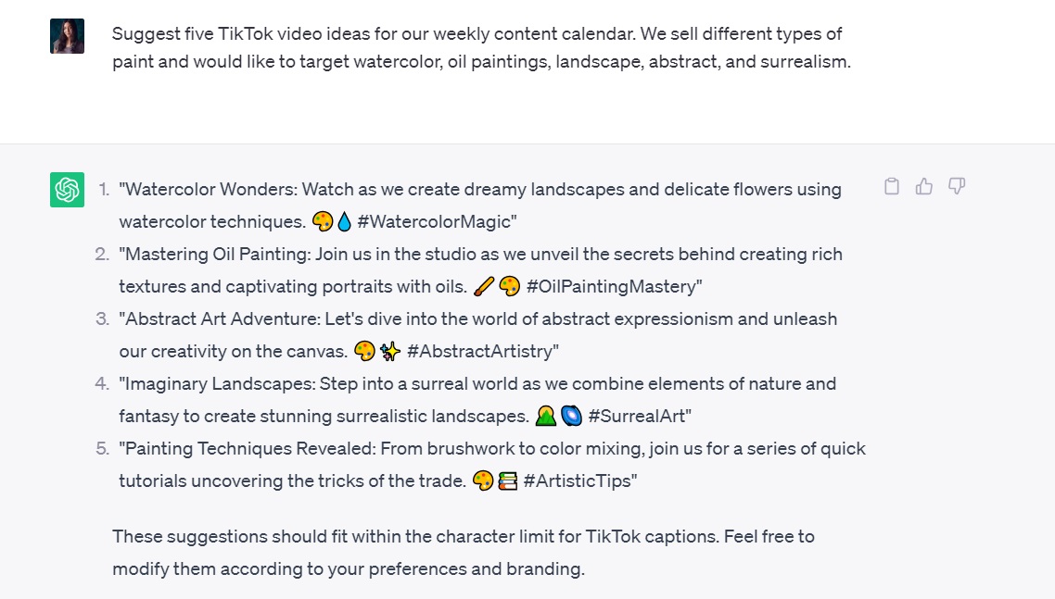Click the sparkles emoji in the abstract idea
Viewport: 1055px width, 599px height.
pos(390,352)
